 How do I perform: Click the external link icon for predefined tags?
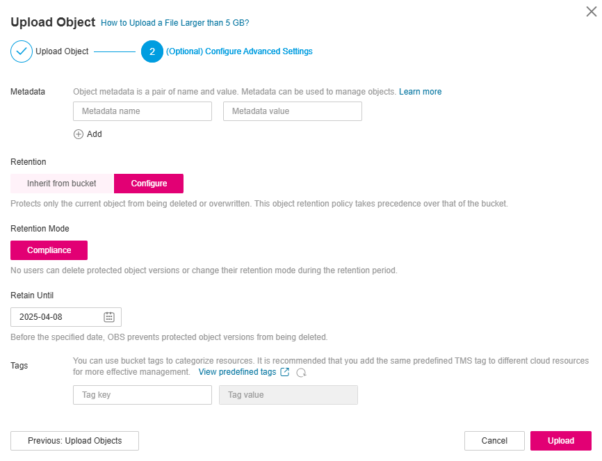(285, 372)
